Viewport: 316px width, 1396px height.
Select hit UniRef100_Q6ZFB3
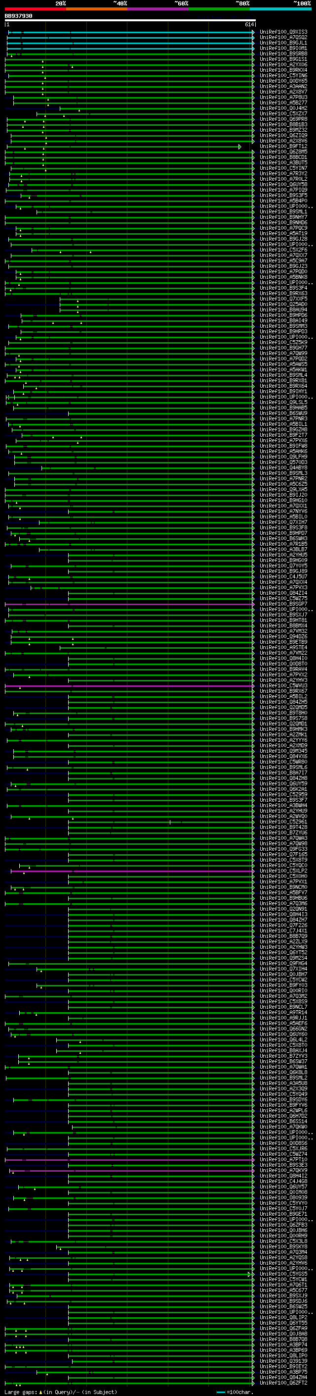283,1225
